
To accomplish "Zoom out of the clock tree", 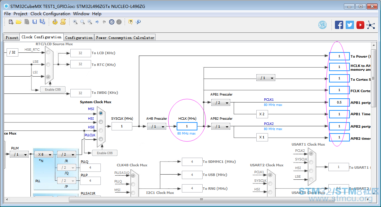I will [x=90, y=22].
